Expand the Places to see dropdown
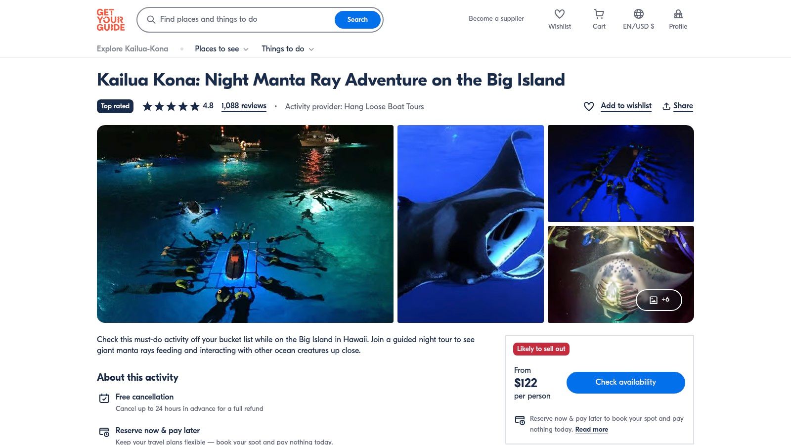 pos(221,49)
